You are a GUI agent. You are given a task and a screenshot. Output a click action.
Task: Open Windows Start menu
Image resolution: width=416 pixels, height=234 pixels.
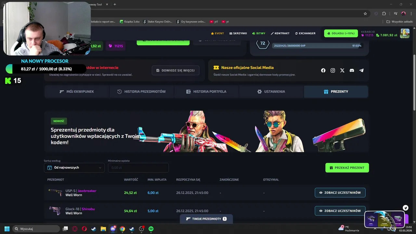(x=7, y=229)
